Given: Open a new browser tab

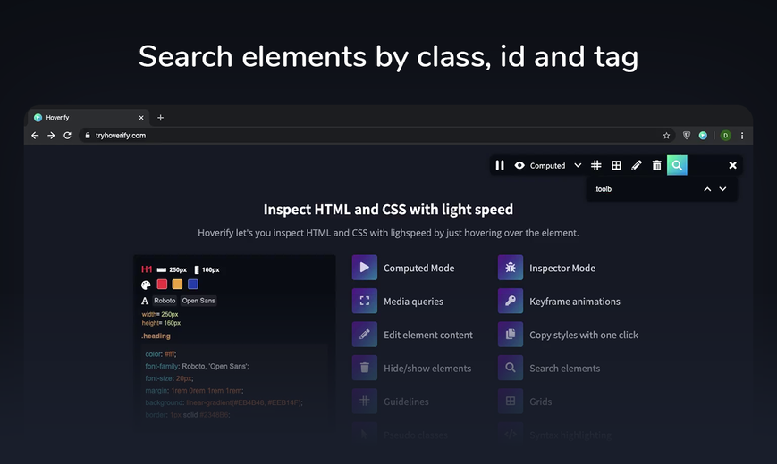Looking at the screenshot, I should tap(160, 118).
